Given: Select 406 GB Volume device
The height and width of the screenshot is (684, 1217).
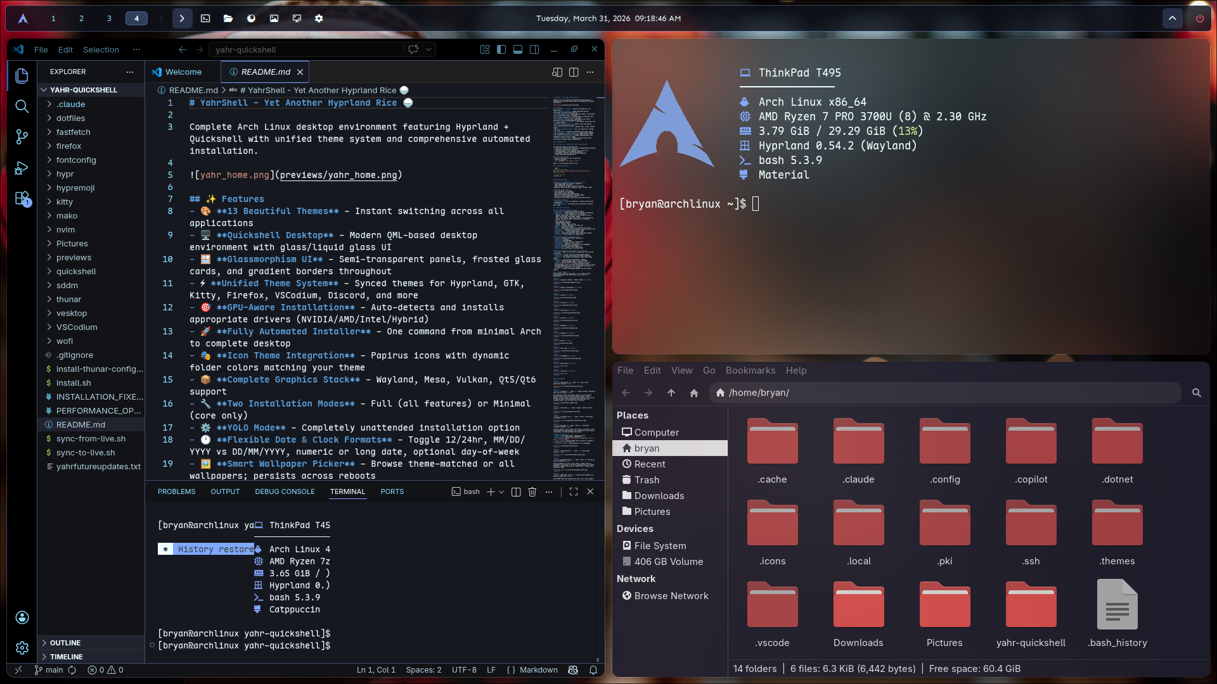Looking at the screenshot, I should (x=671, y=562).
